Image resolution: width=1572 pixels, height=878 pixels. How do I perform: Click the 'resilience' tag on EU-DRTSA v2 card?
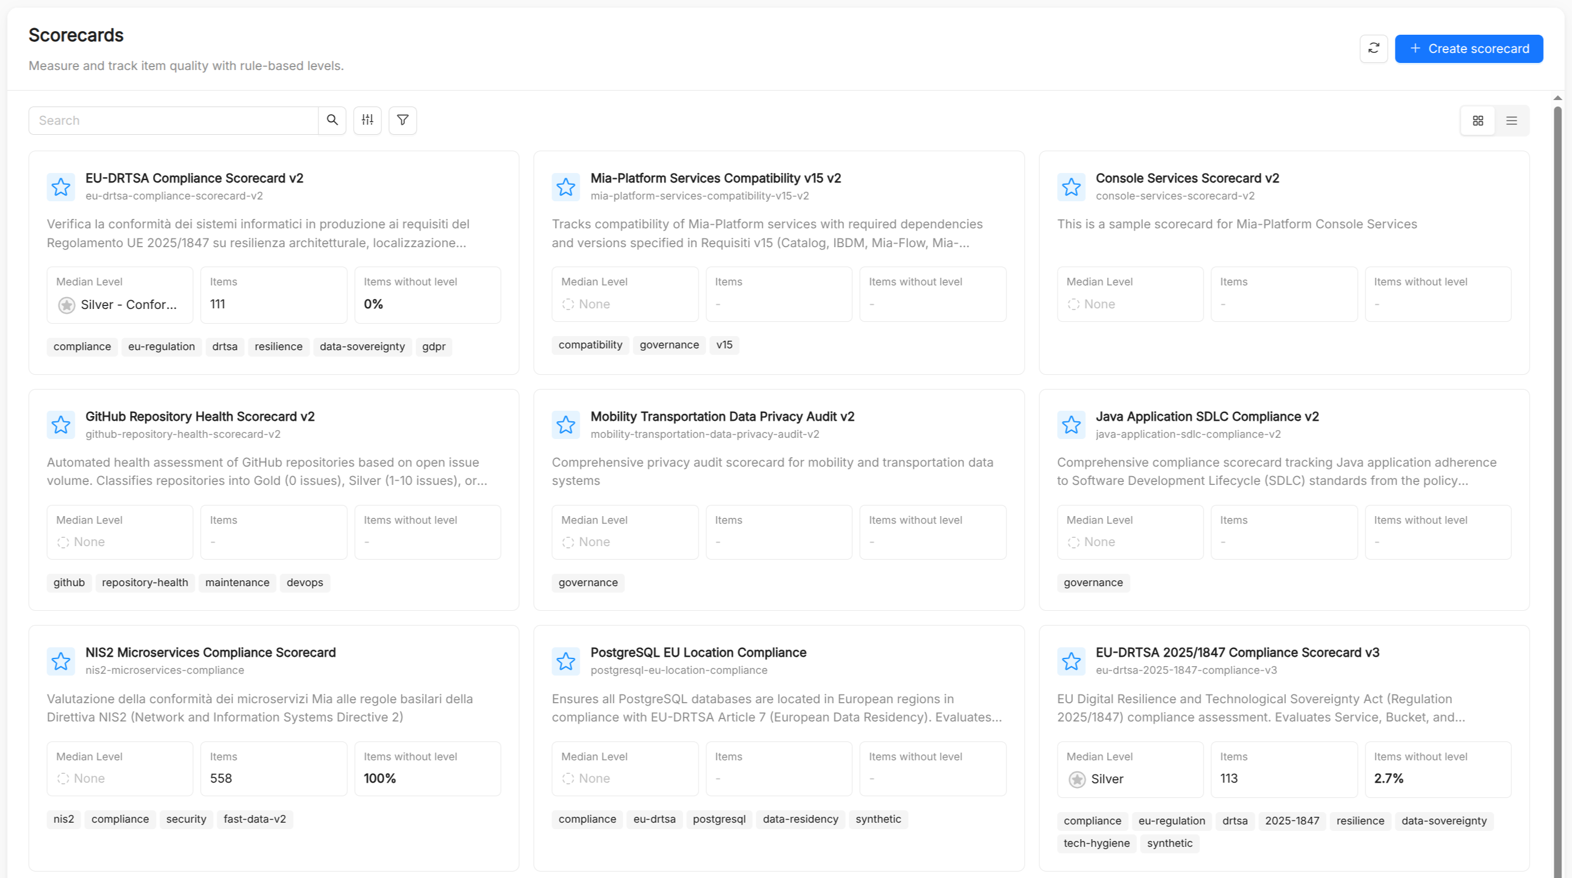coord(278,347)
